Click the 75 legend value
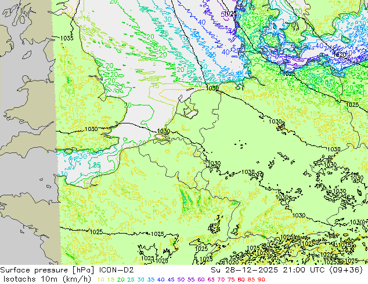Image resolution: width=368 pixels, height=284 pixels. pyautogui.click(x=231, y=280)
